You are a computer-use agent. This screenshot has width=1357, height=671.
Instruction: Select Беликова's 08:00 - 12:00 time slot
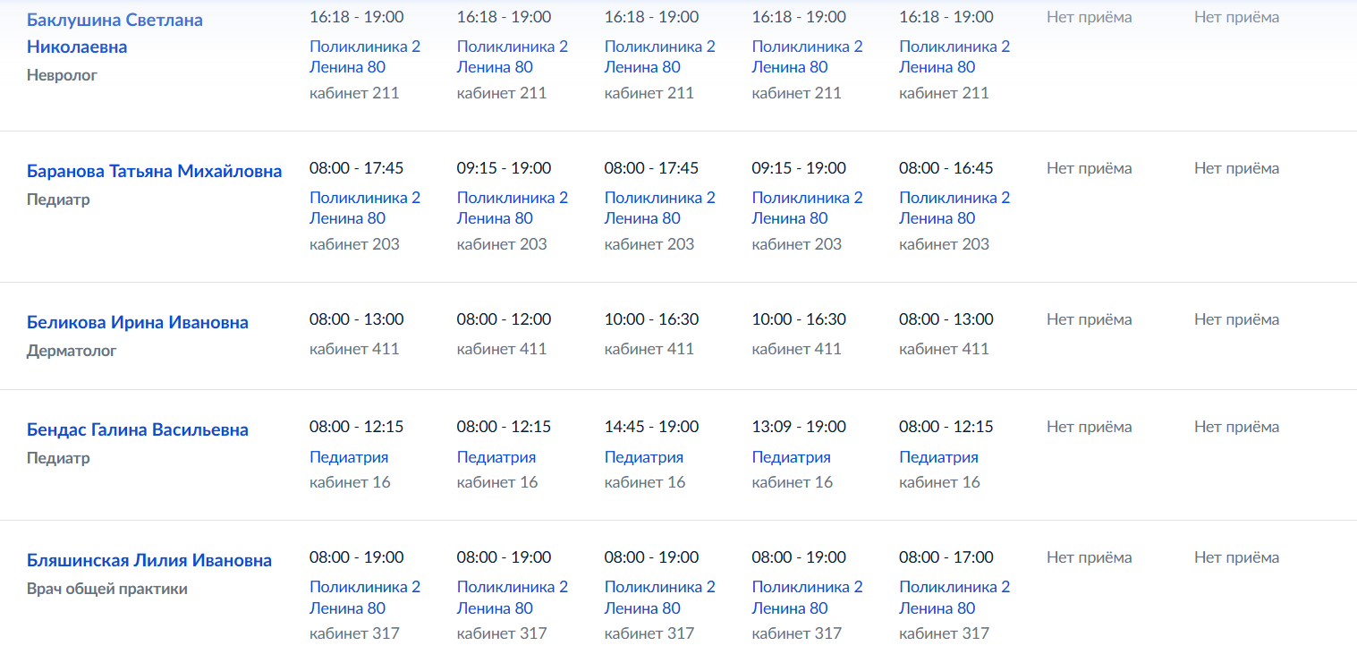coord(505,319)
